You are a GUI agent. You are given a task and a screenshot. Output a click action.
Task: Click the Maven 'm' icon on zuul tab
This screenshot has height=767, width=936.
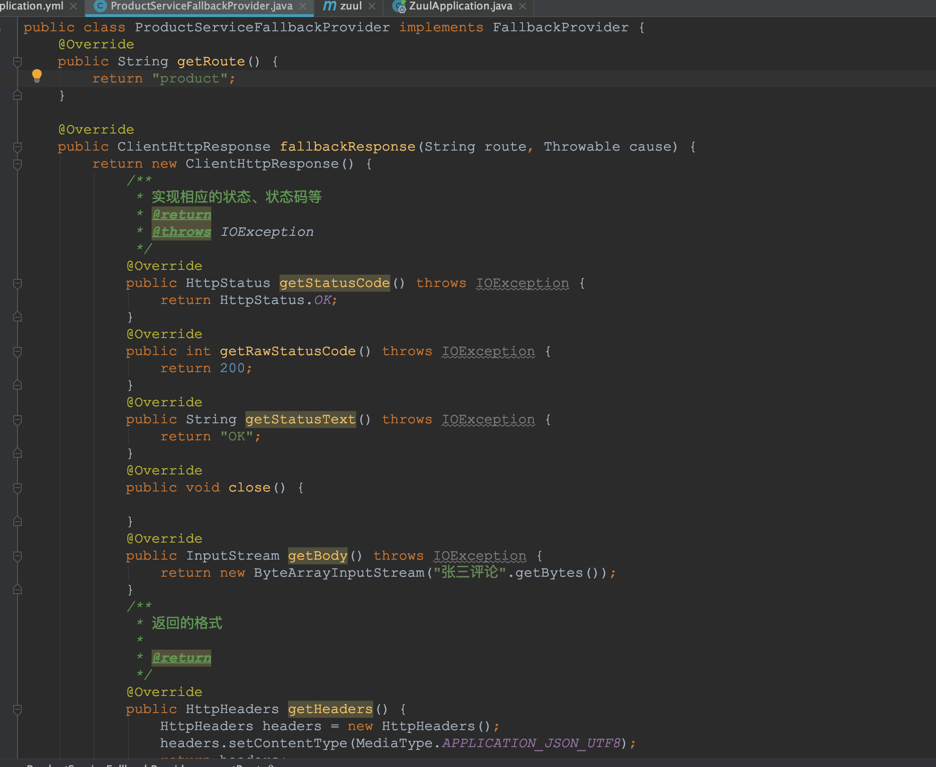[330, 6]
